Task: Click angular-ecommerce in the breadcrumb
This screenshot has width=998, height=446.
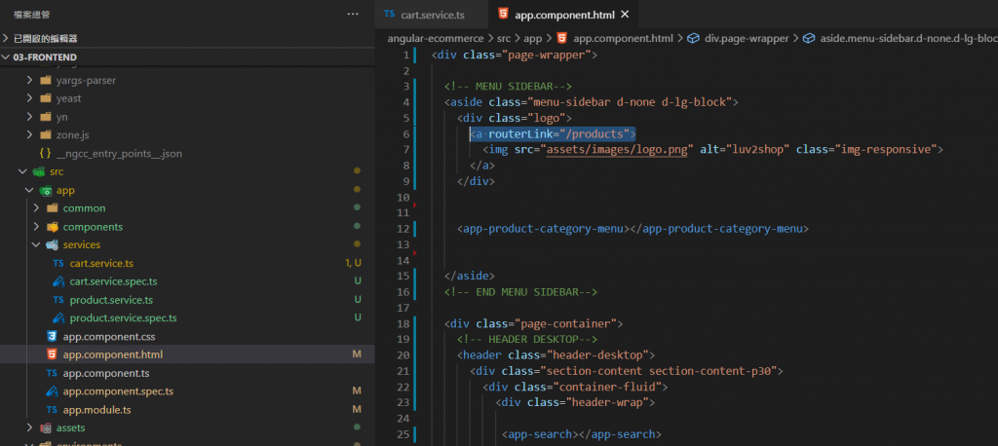Action: 436,38
